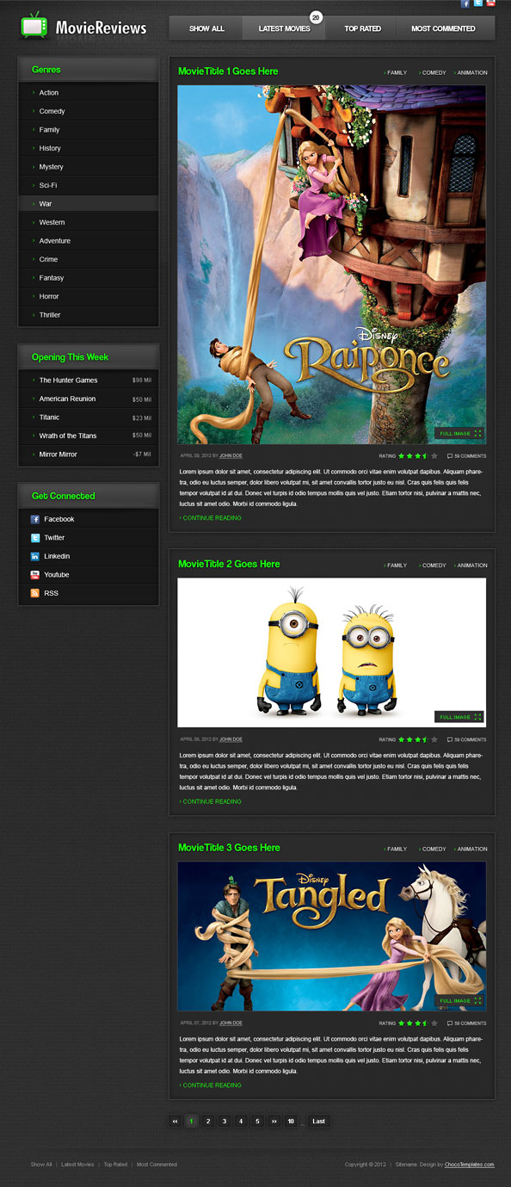Open Show All in the top navigation
The height and width of the screenshot is (1187, 511).
[x=206, y=28]
